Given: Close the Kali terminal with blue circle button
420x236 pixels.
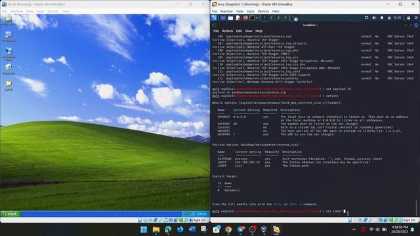Looking at the screenshot, I should point(416,25).
